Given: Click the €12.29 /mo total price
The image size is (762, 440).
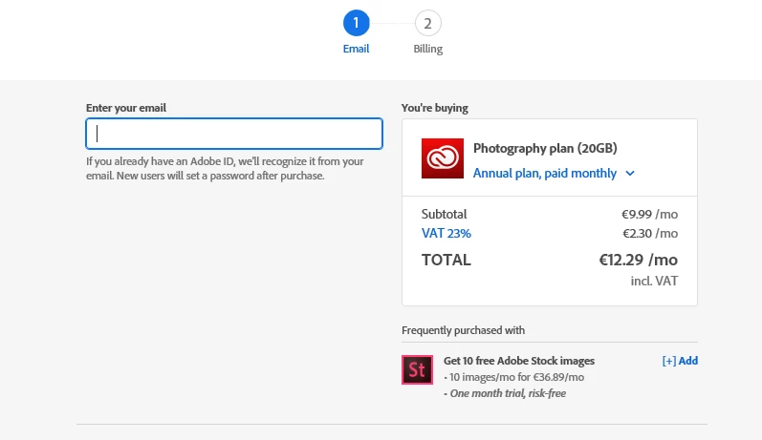Looking at the screenshot, I should coord(638,260).
